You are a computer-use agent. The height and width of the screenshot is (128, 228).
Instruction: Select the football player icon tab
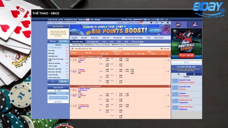179,74
